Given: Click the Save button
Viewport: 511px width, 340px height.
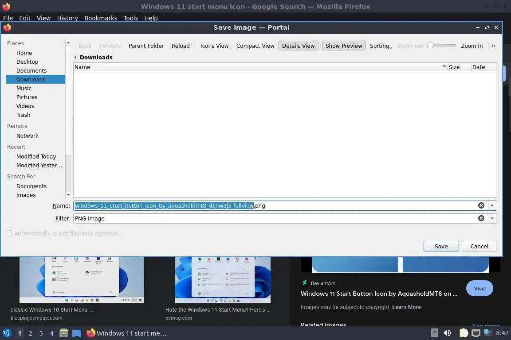Looking at the screenshot, I should pyautogui.click(x=441, y=246).
